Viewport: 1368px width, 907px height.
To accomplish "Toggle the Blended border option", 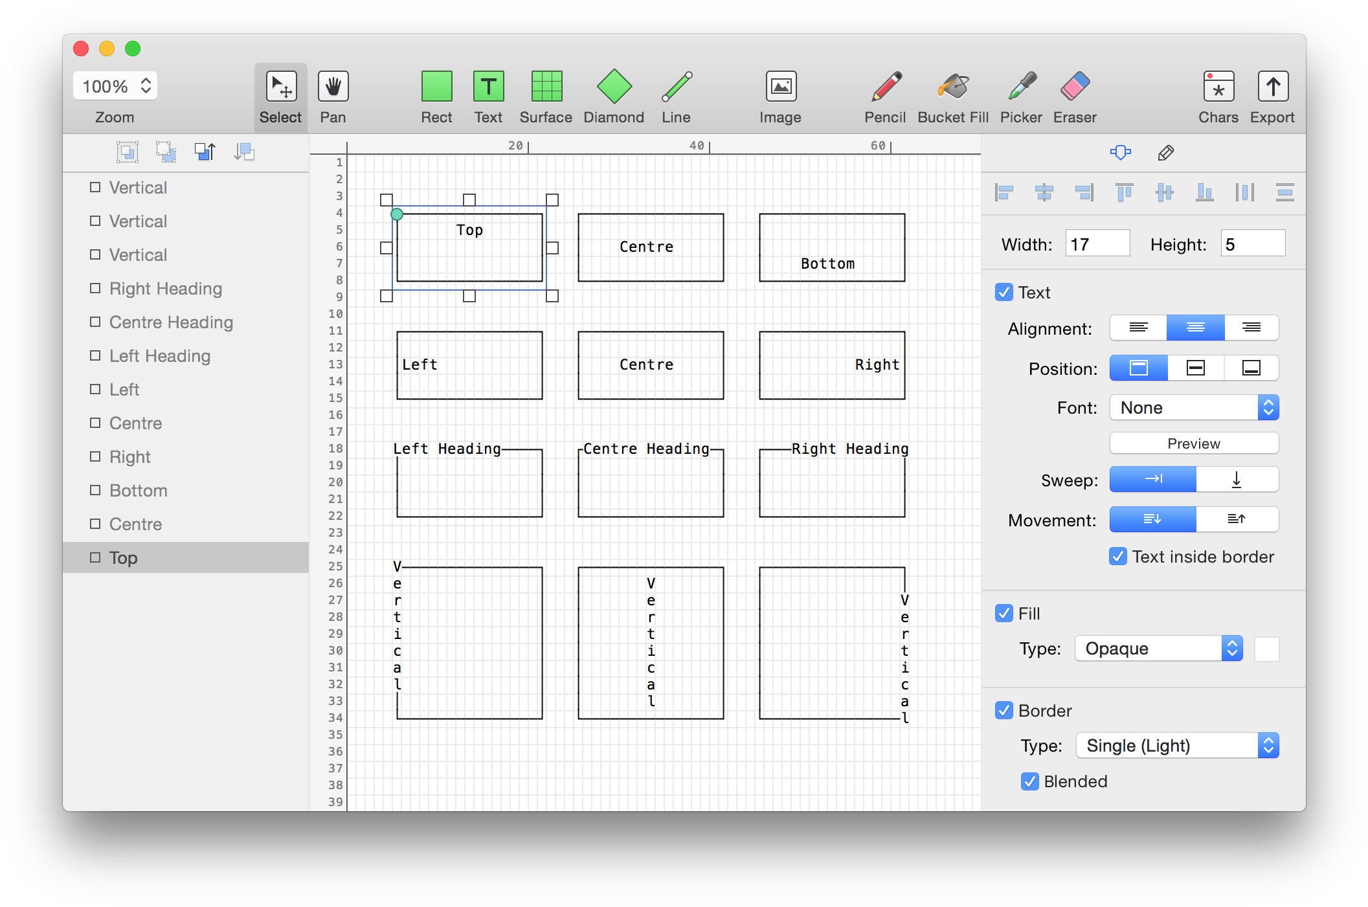I will tap(1029, 781).
